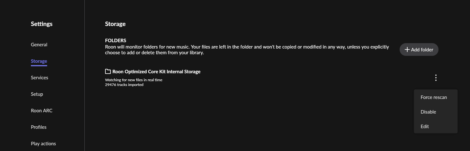Open the Profiles settings section
470x151 pixels.
39,127
